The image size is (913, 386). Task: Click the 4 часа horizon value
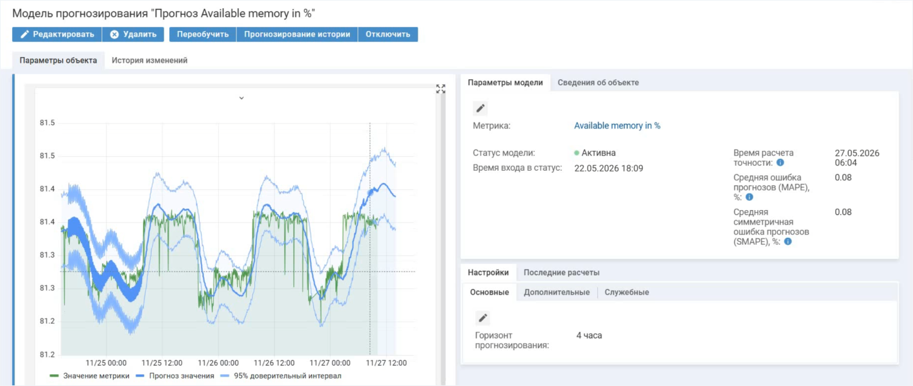pos(589,335)
